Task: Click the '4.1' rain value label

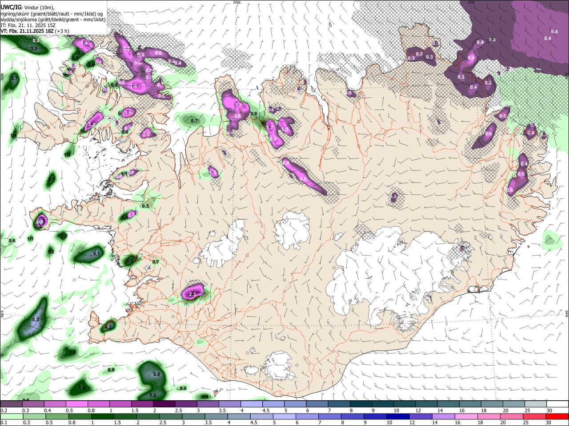Action: [96, 253]
